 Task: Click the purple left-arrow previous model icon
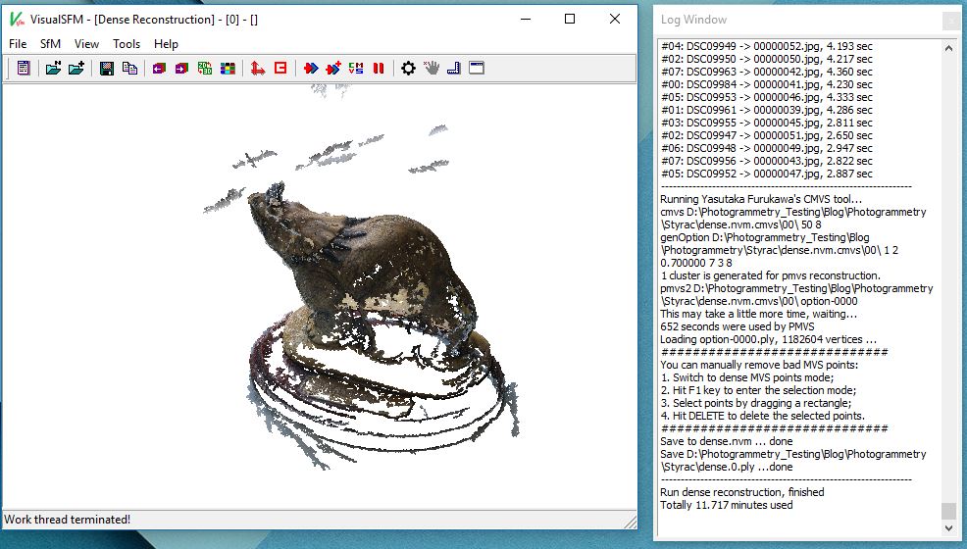(x=159, y=69)
